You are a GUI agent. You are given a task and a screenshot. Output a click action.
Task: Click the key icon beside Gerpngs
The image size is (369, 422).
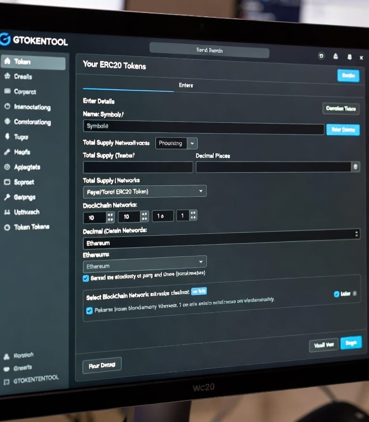pyautogui.click(x=7, y=197)
